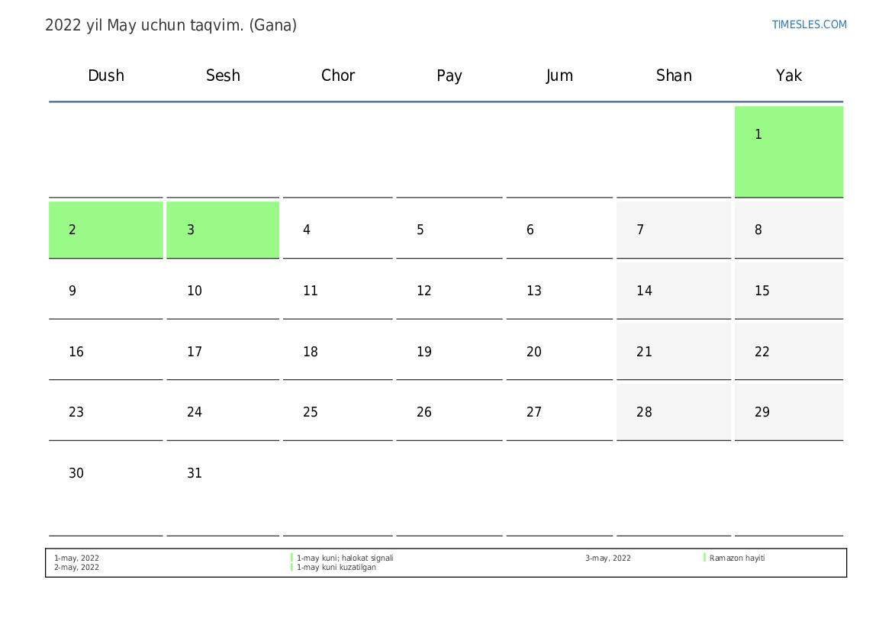Click the '3-may, 2022' legend date

pos(607,559)
